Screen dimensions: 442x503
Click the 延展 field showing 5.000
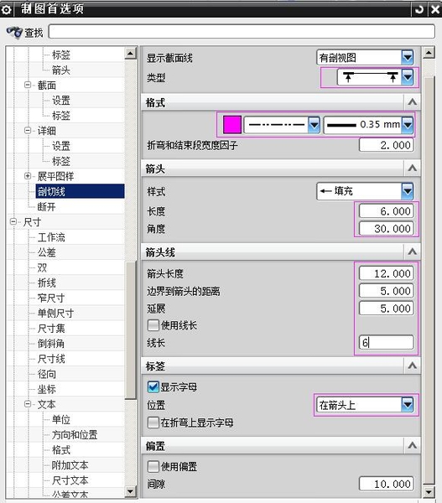386,309
